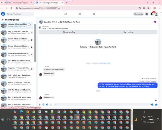This screenshot has height=130, width=162.
Task: Open the site information icon in address bar
Action: coord(17,8)
